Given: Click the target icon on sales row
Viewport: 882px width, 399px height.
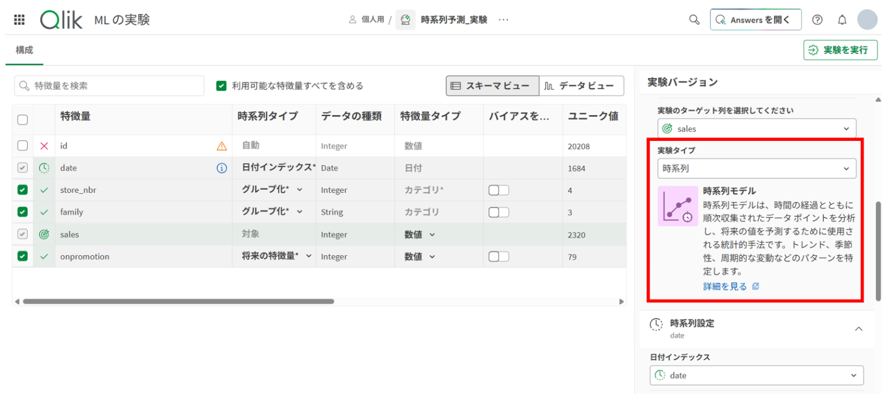Looking at the screenshot, I should pos(44,235).
